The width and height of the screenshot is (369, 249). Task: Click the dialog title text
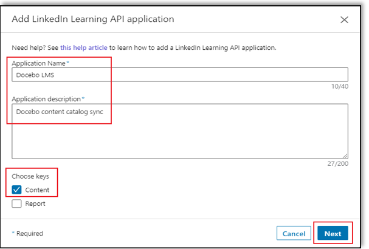pyautogui.click(x=93, y=19)
